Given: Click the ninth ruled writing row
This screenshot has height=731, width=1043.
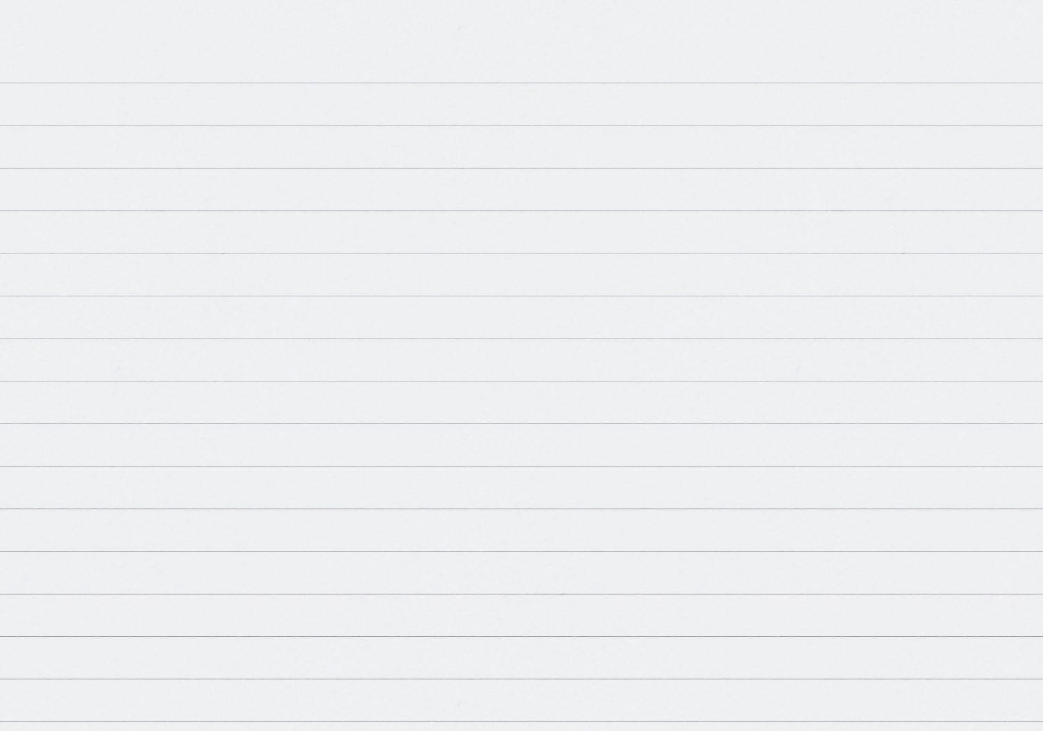Looking at the screenshot, I should point(521,445).
